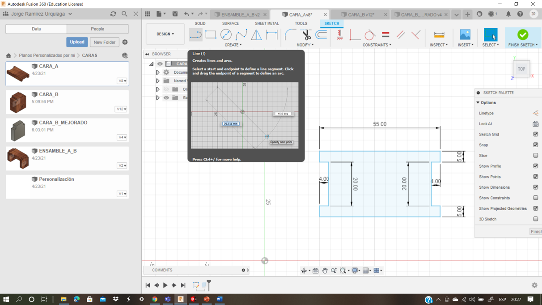The width and height of the screenshot is (542, 305).
Task: Disable the Sketch Grid checkbox
Action: pos(535,134)
